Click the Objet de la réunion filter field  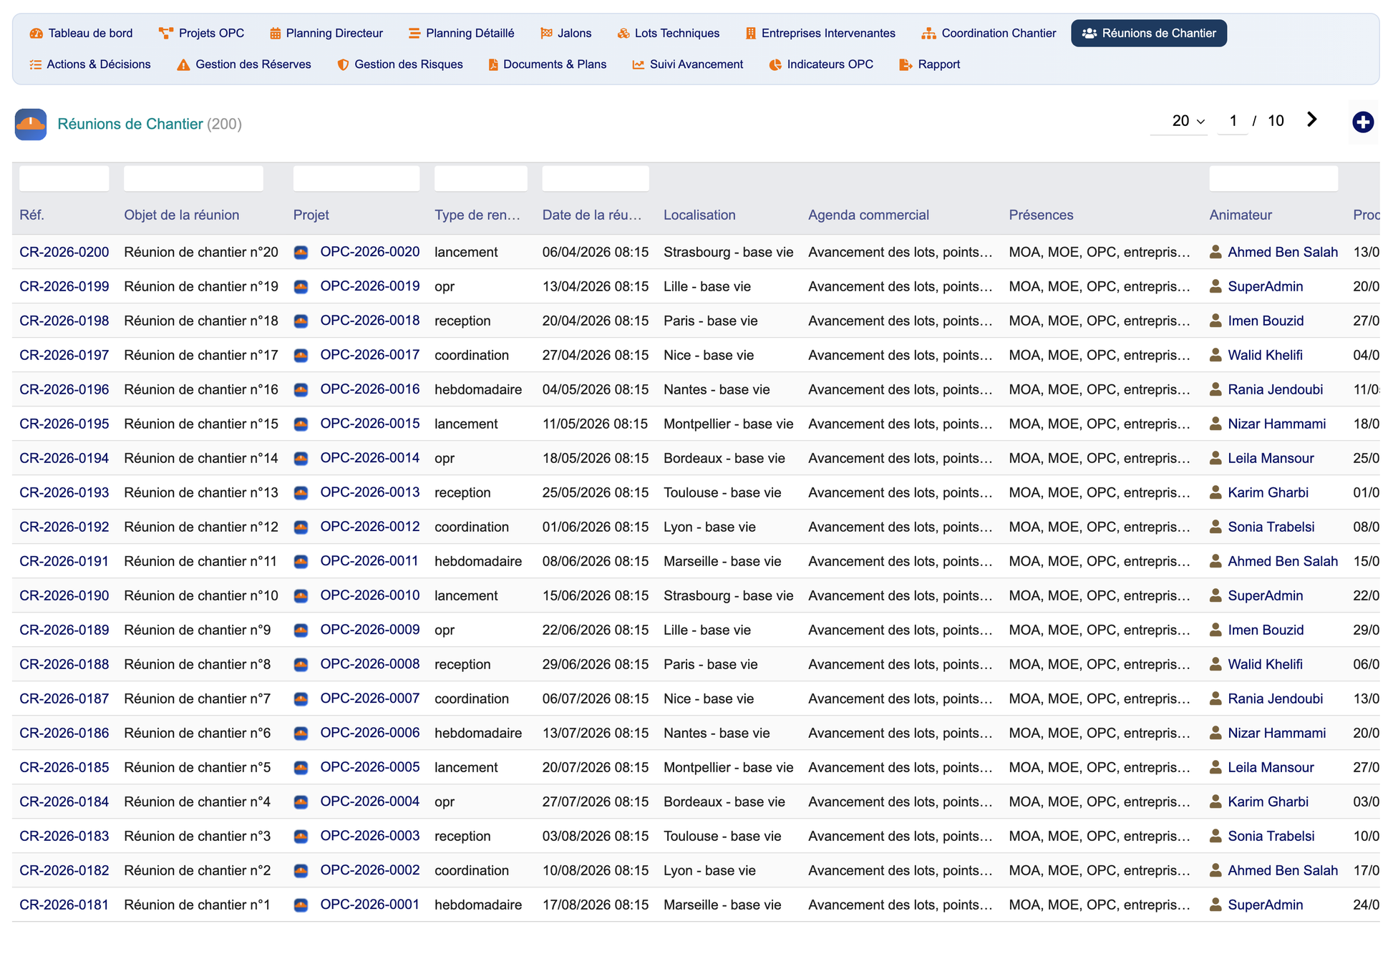click(193, 178)
